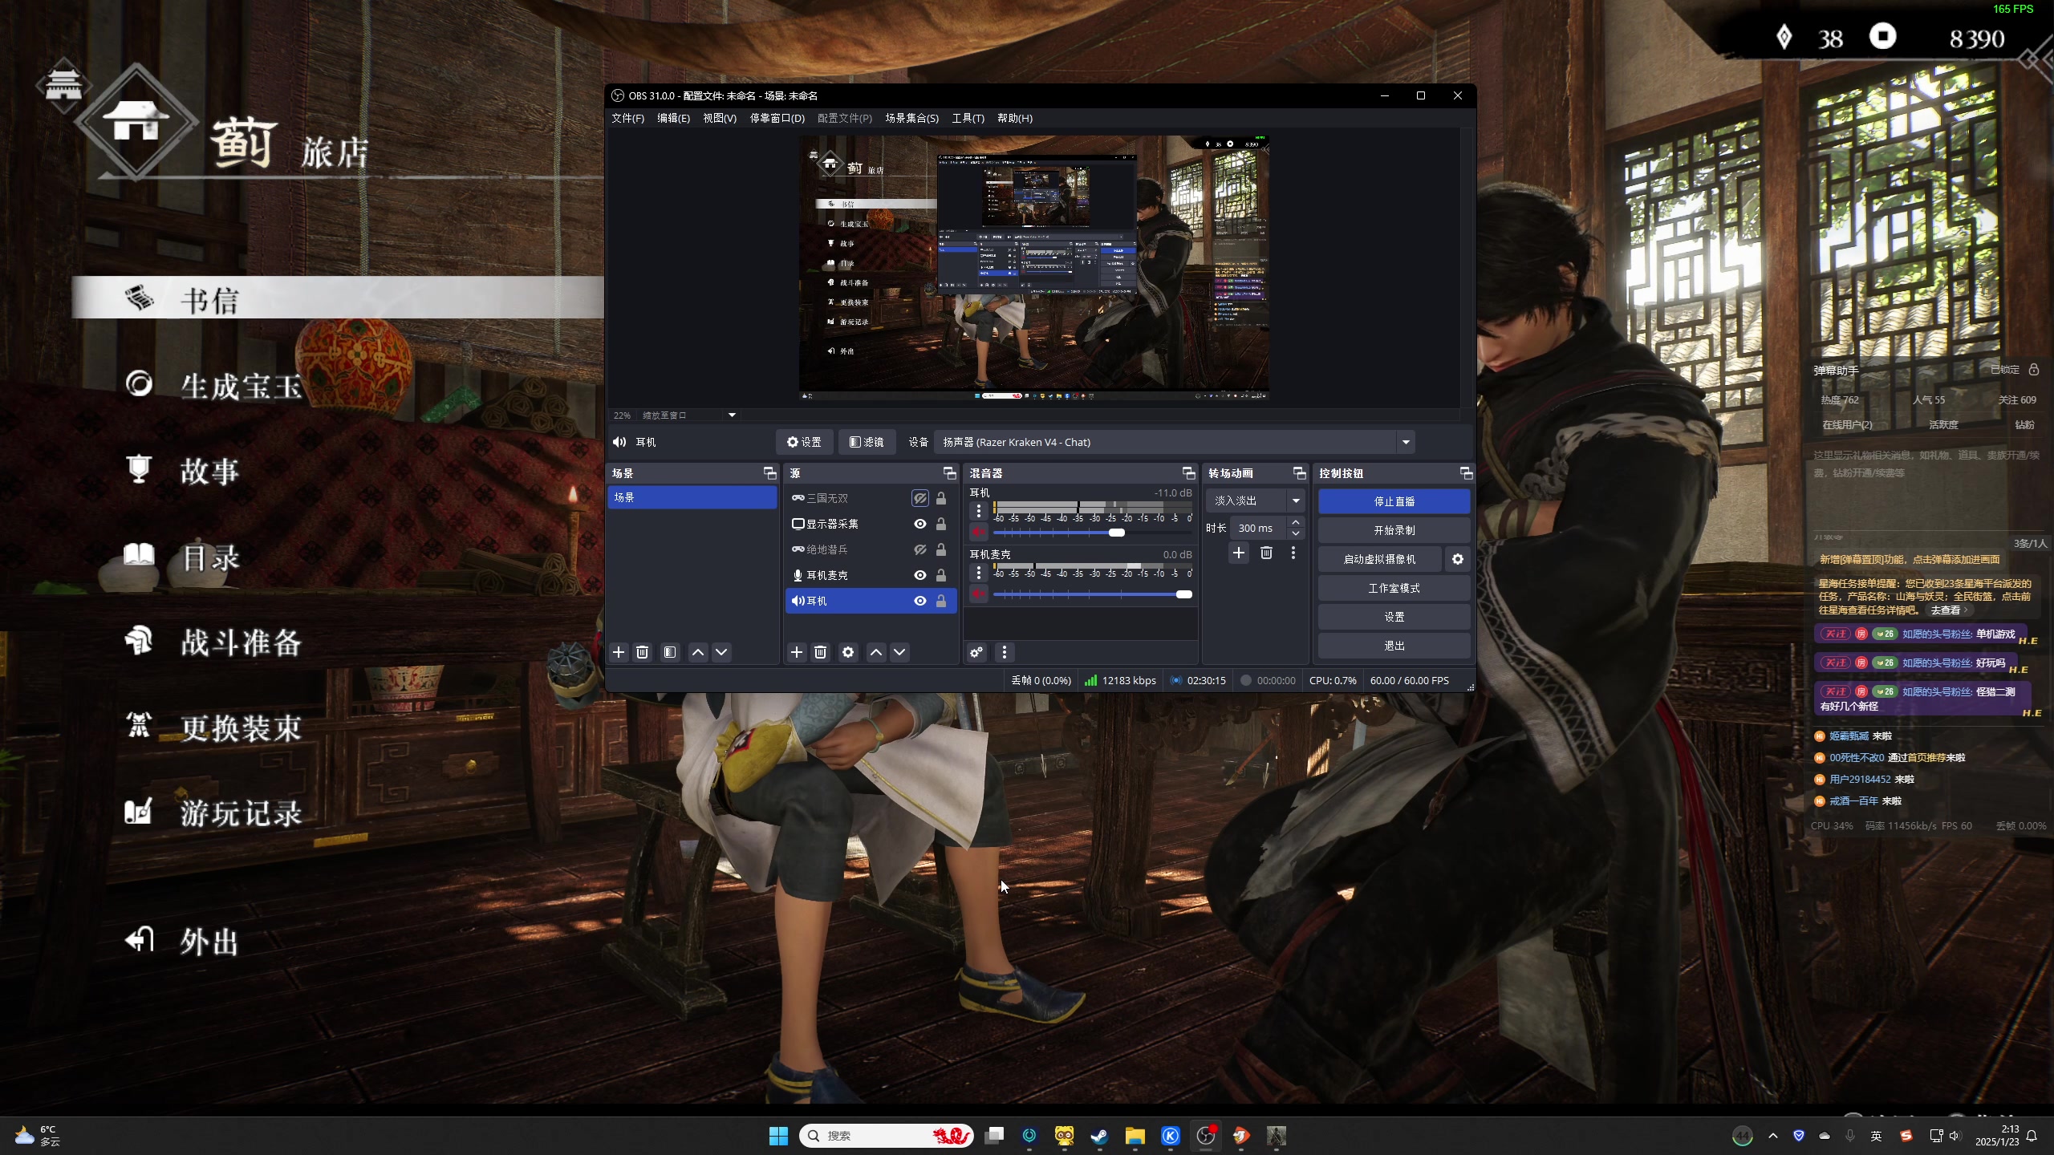Pop out the 控制按钮 dock panel
Viewport: 2054px width, 1155px height.
click(1466, 473)
